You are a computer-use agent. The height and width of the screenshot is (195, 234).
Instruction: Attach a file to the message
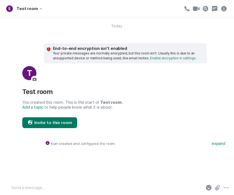pyautogui.click(x=217, y=188)
